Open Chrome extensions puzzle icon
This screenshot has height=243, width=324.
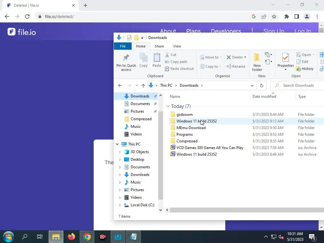[287, 16]
